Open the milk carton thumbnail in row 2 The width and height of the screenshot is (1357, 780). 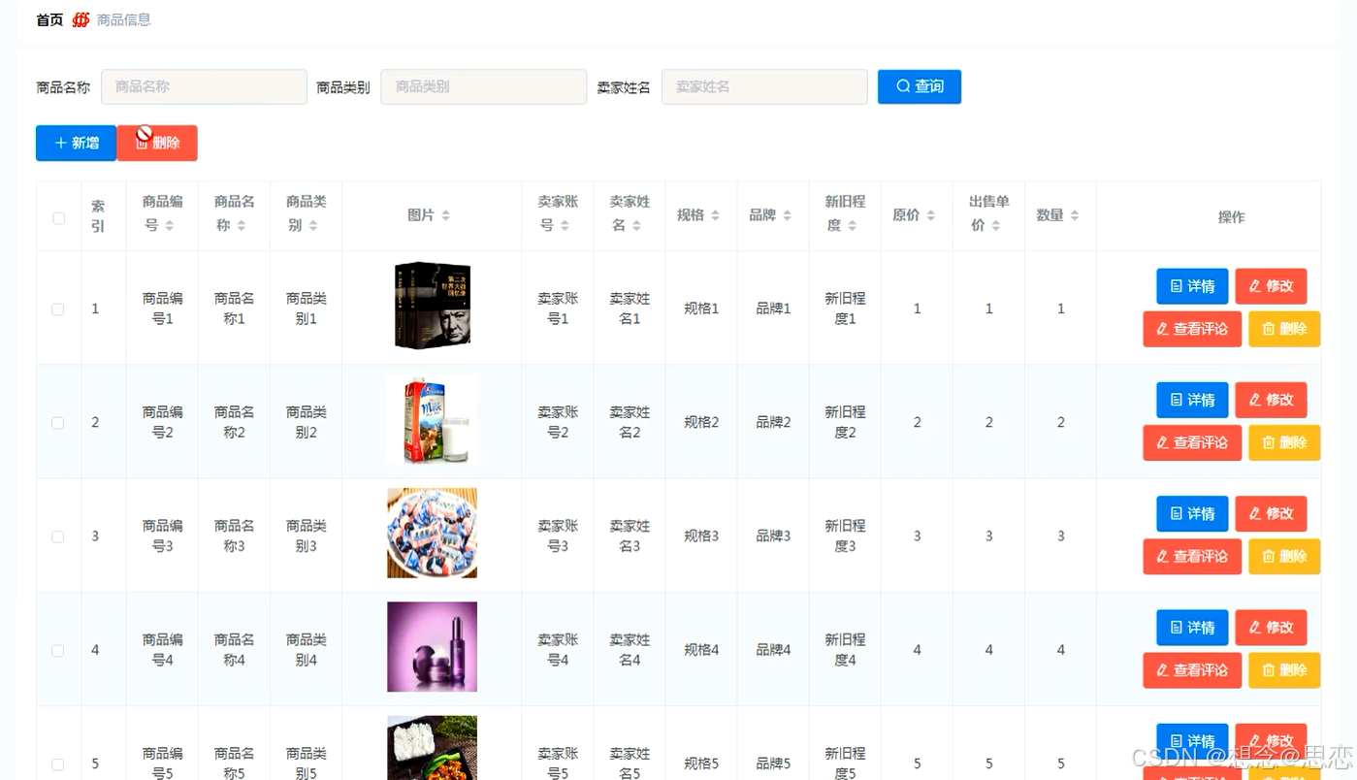433,419
